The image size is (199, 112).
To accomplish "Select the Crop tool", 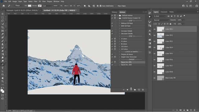I will pyautogui.click(x=2, y=27).
